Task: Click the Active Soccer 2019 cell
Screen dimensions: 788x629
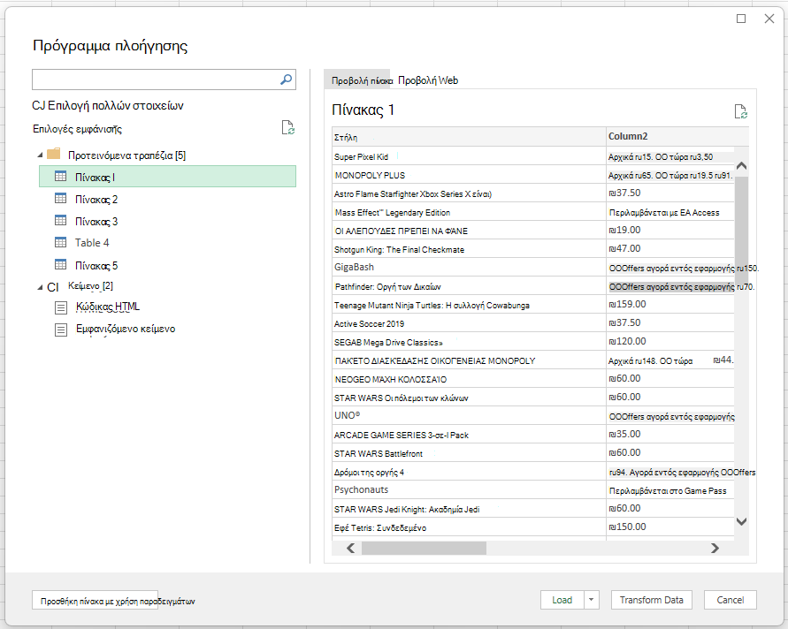Action: 469,324
